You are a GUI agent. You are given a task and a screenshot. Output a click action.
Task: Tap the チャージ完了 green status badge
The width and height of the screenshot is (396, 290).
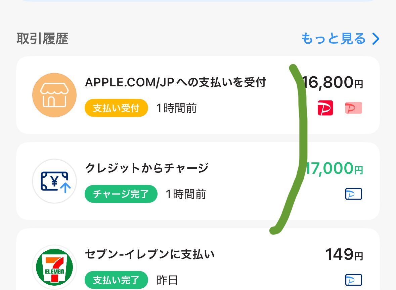(121, 194)
